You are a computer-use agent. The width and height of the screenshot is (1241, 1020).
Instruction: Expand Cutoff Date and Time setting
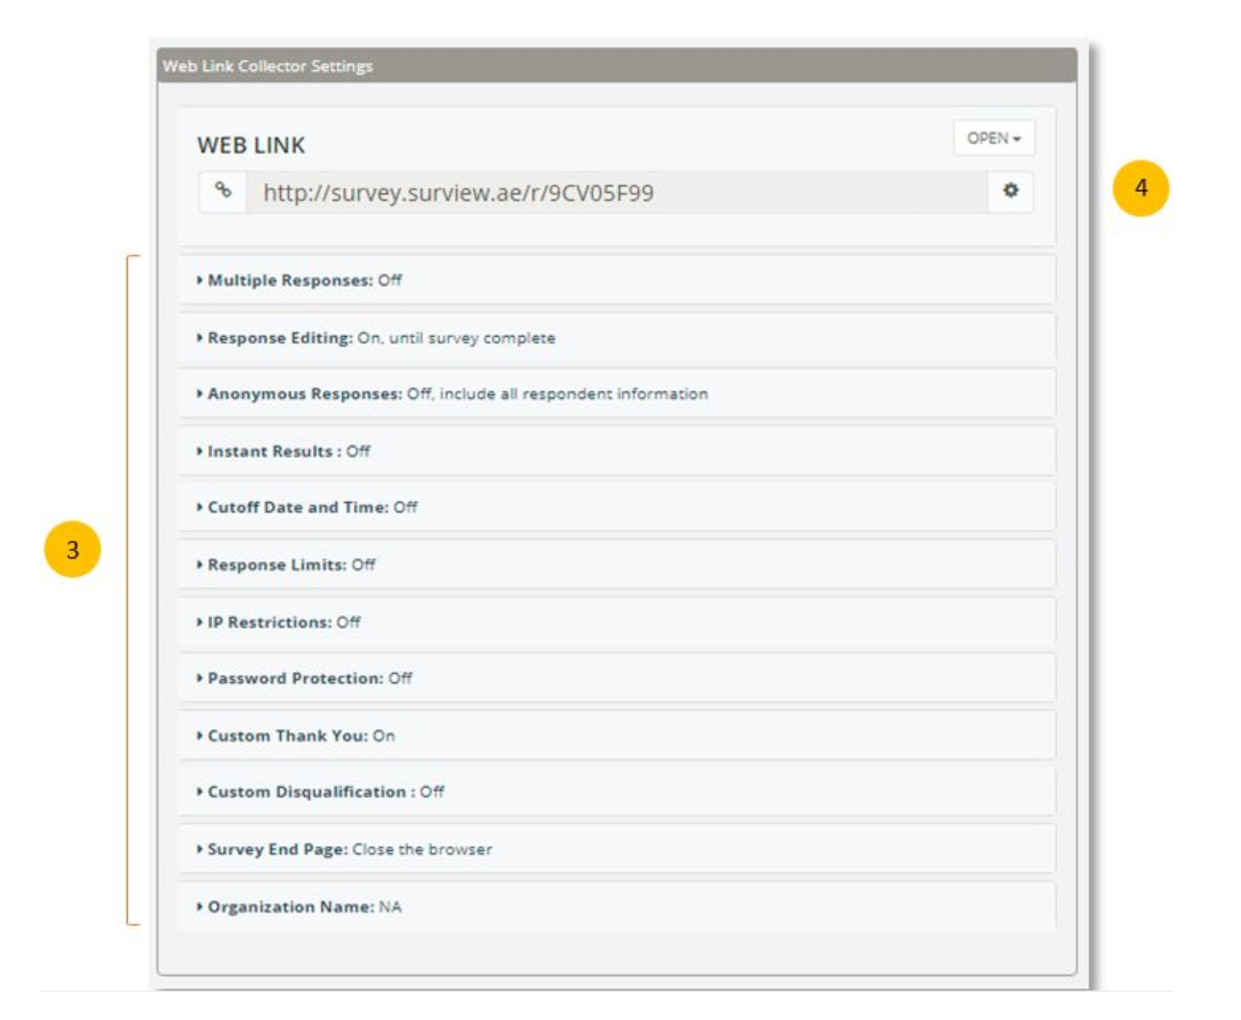click(312, 507)
